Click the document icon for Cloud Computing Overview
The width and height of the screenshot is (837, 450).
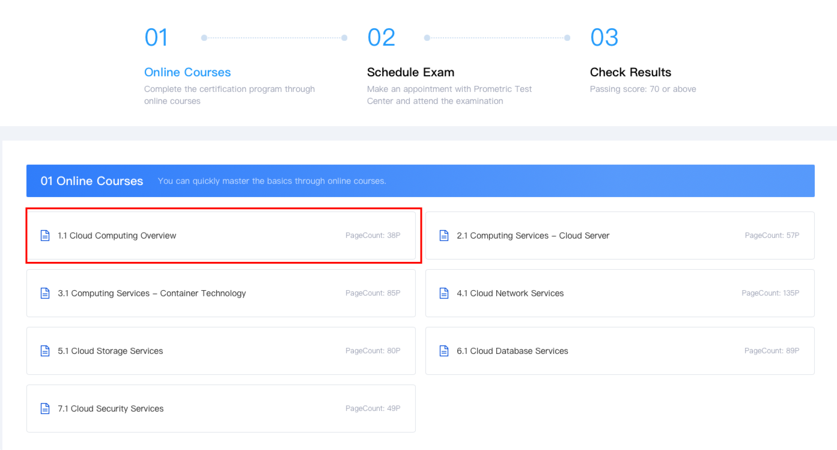[x=45, y=236]
